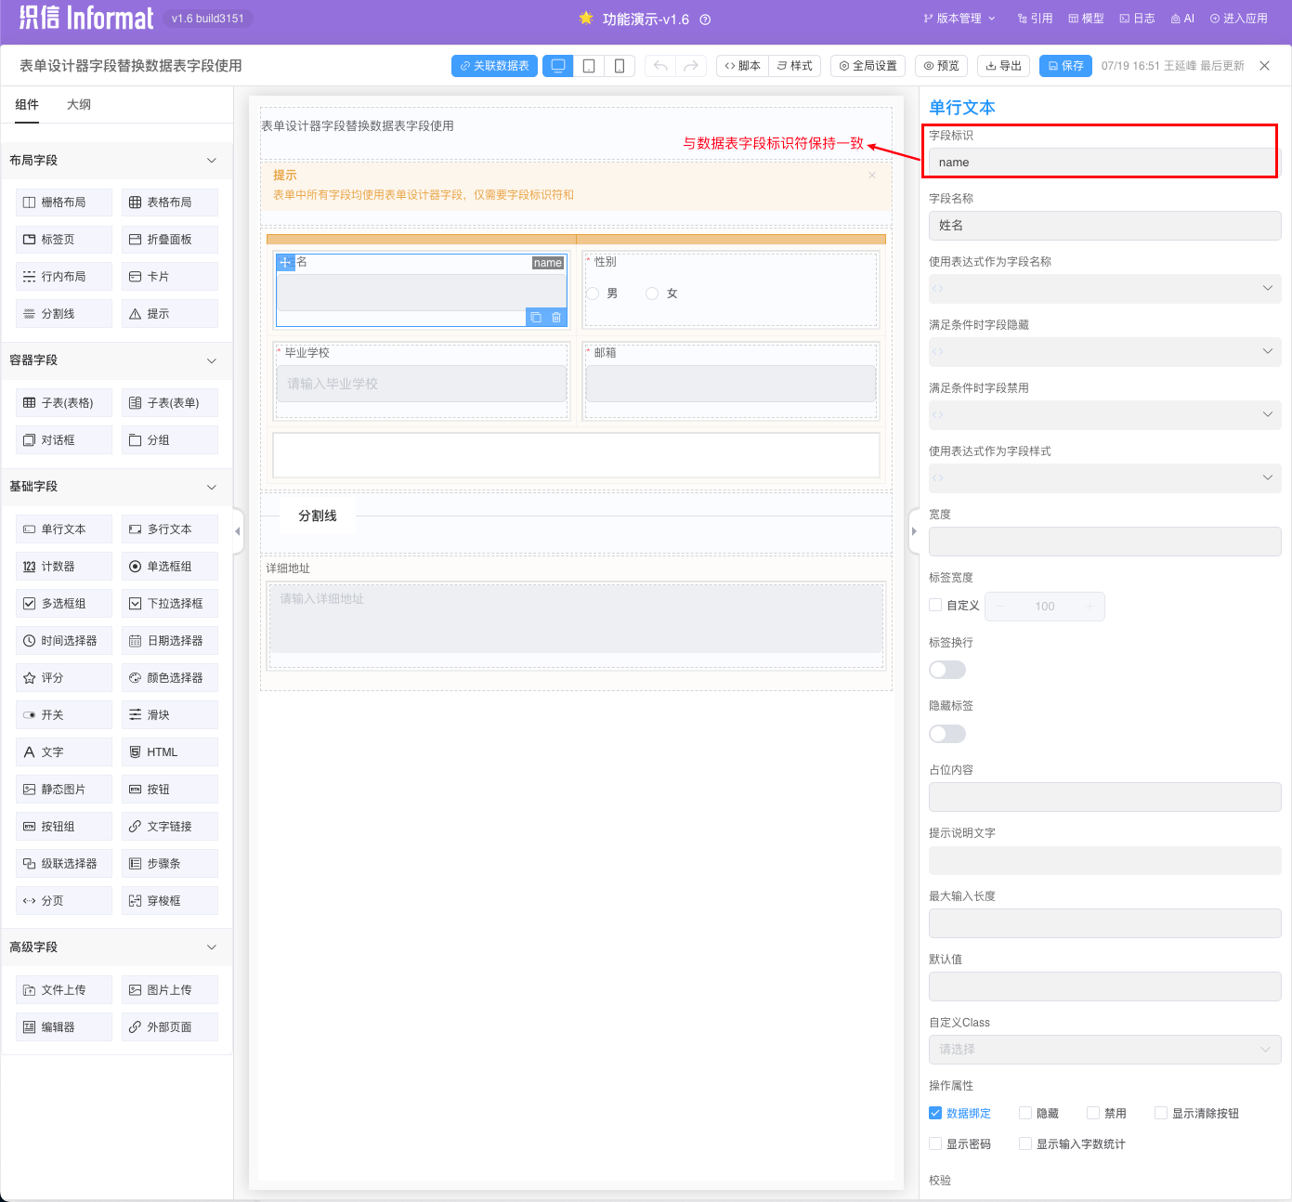Switch to mobile phone preview icon
1292x1202 pixels.
(x=620, y=66)
